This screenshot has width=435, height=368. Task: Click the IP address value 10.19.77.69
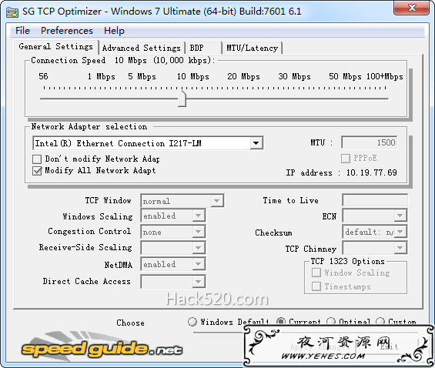tap(371, 172)
